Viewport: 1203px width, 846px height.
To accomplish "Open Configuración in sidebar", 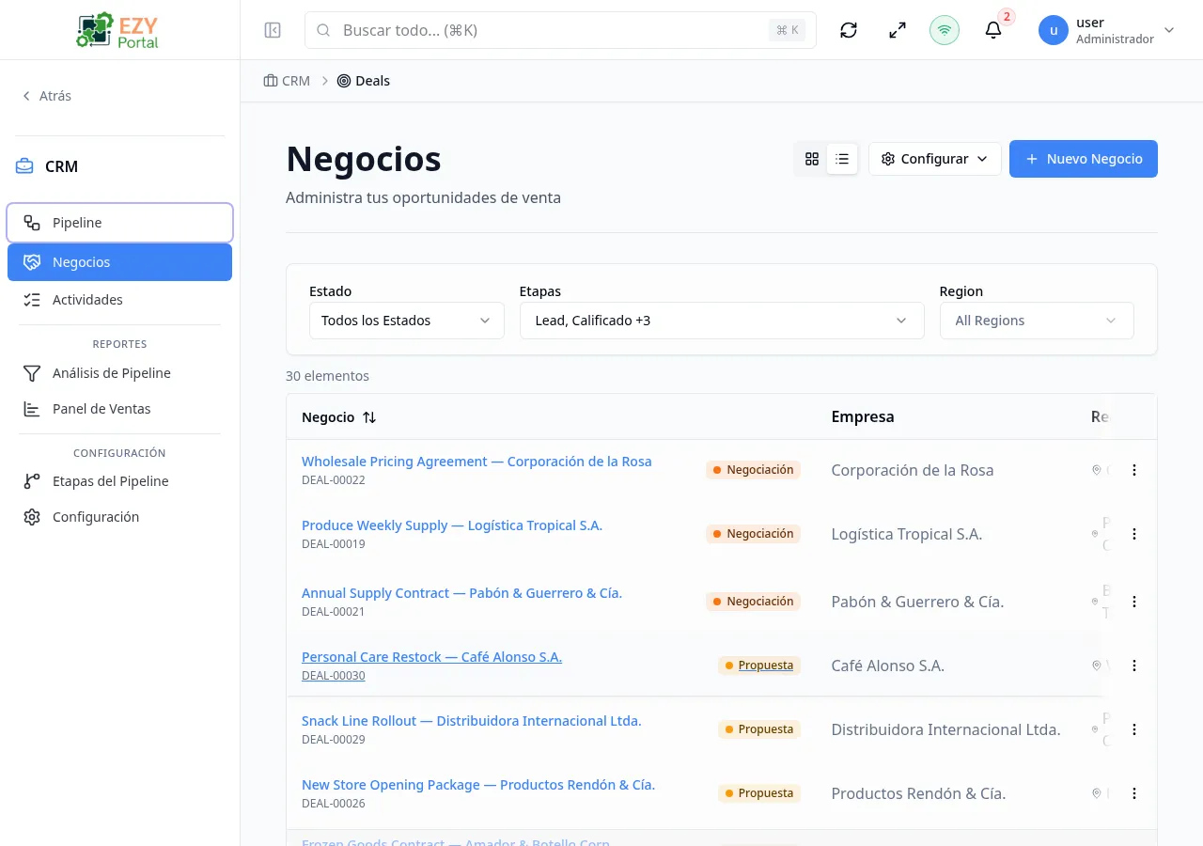I will pos(119,517).
